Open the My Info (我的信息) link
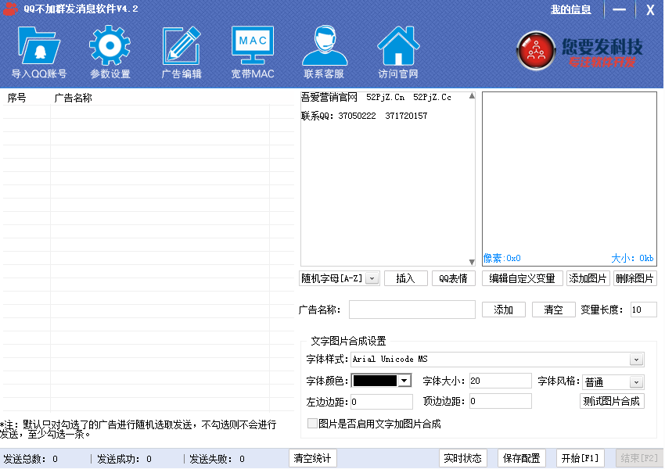Screen dimensions: 665x469 pyautogui.click(x=570, y=9)
